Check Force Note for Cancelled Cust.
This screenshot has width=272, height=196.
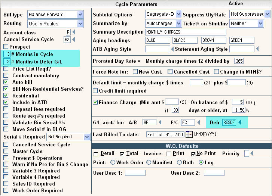(x=170, y=72)
